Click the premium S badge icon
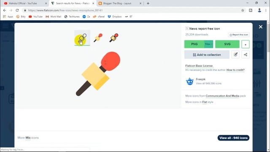 (x=187, y=28)
